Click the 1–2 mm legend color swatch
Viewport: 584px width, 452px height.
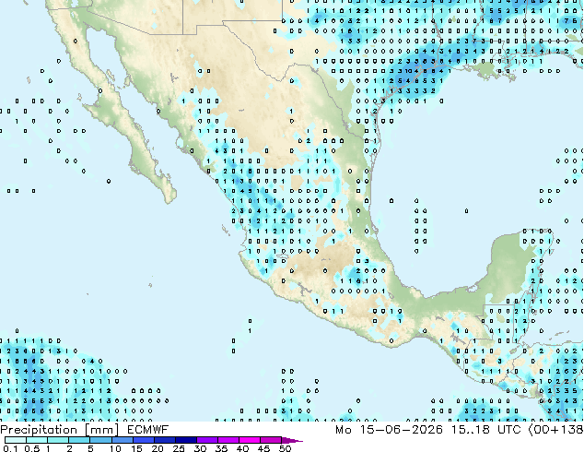coord(58,440)
